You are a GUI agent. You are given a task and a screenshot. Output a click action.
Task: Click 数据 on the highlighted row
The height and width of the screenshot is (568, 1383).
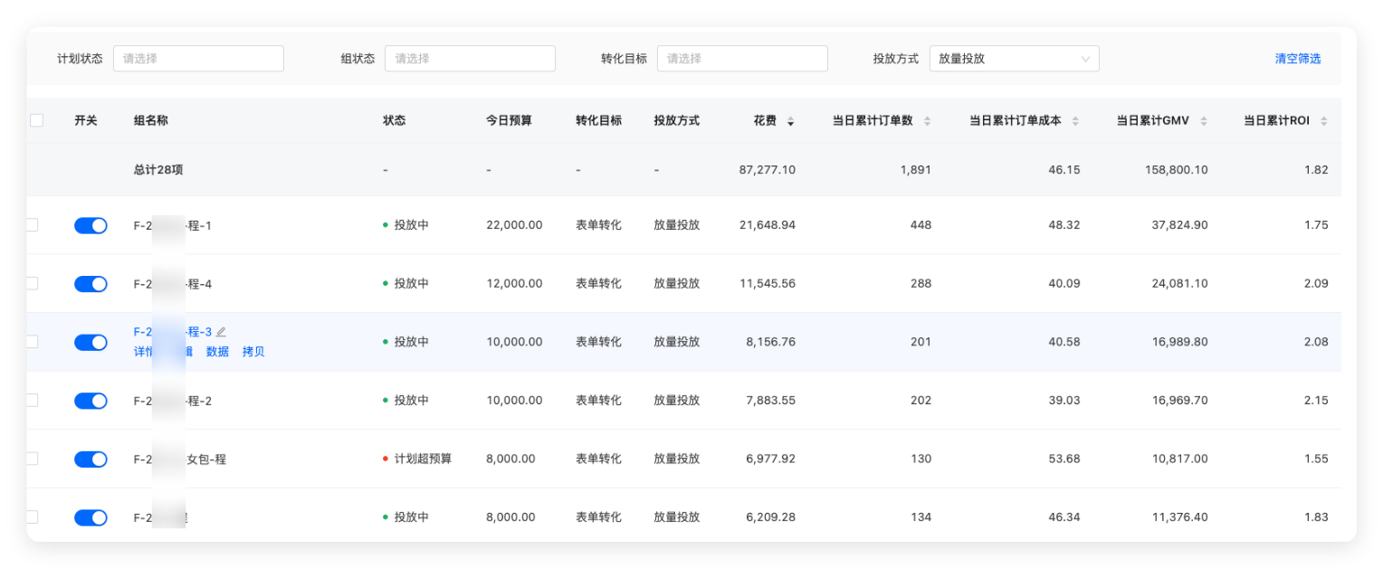pyautogui.click(x=217, y=352)
